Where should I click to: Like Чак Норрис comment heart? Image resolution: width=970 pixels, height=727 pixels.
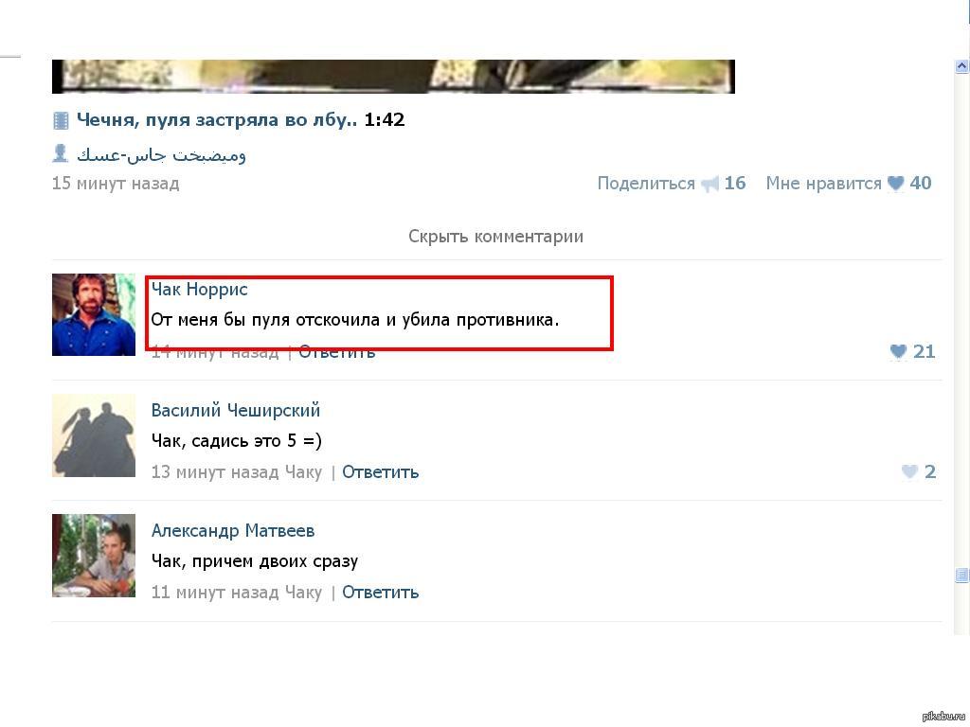[898, 351]
